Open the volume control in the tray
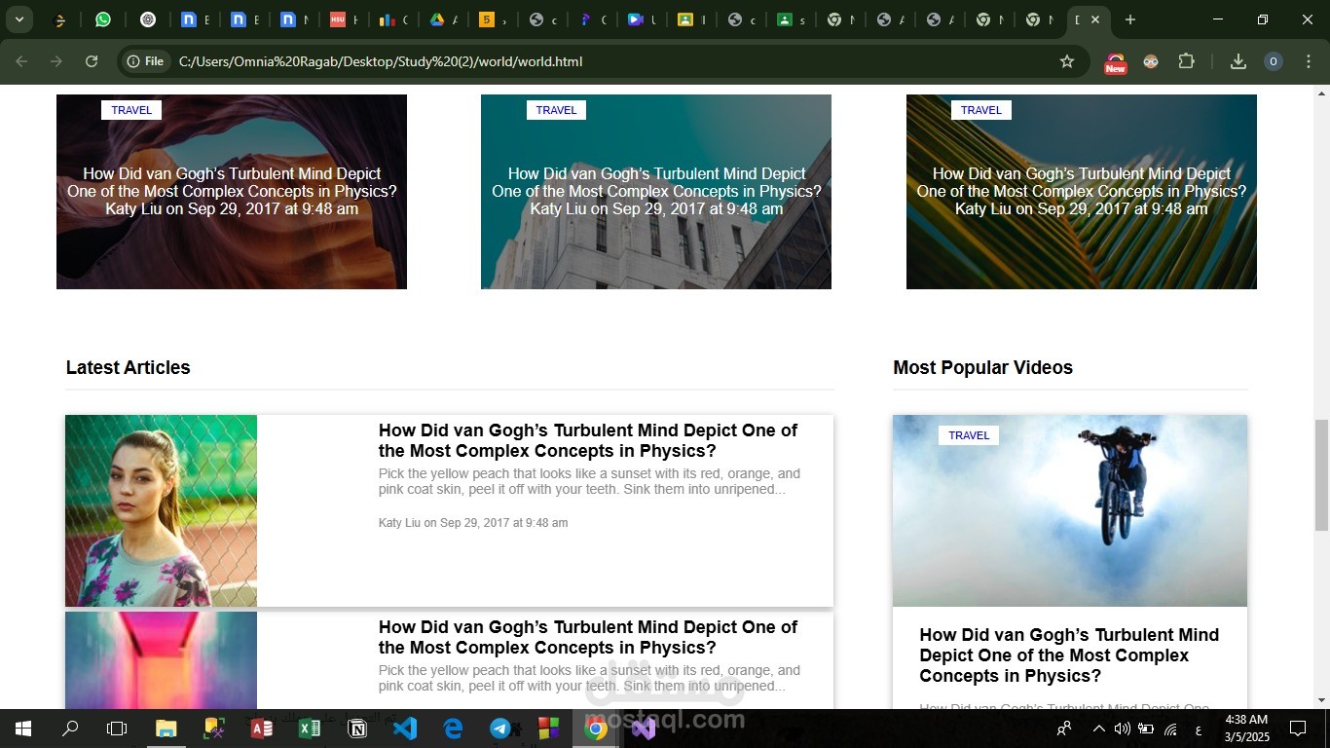This screenshot has height=748, width=1330. point(1122,729)
